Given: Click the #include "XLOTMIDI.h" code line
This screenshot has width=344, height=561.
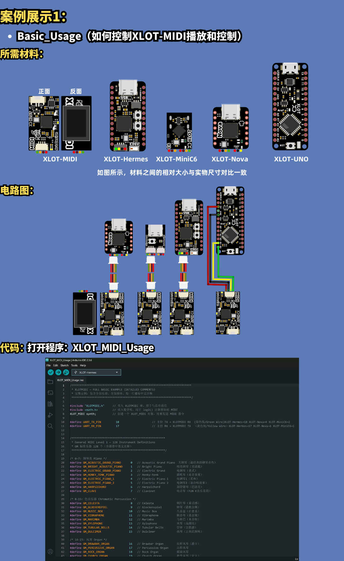Looking at the screenshot, I should click(x=87, y=406).
